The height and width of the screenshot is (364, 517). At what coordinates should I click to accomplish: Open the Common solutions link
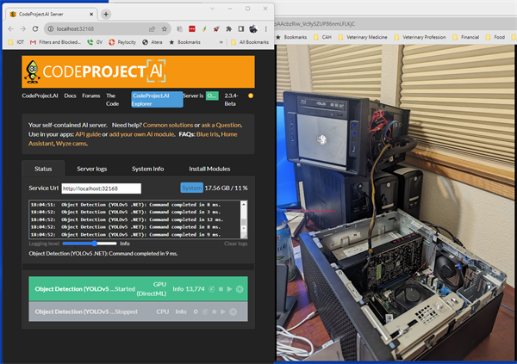pos(168,125)
